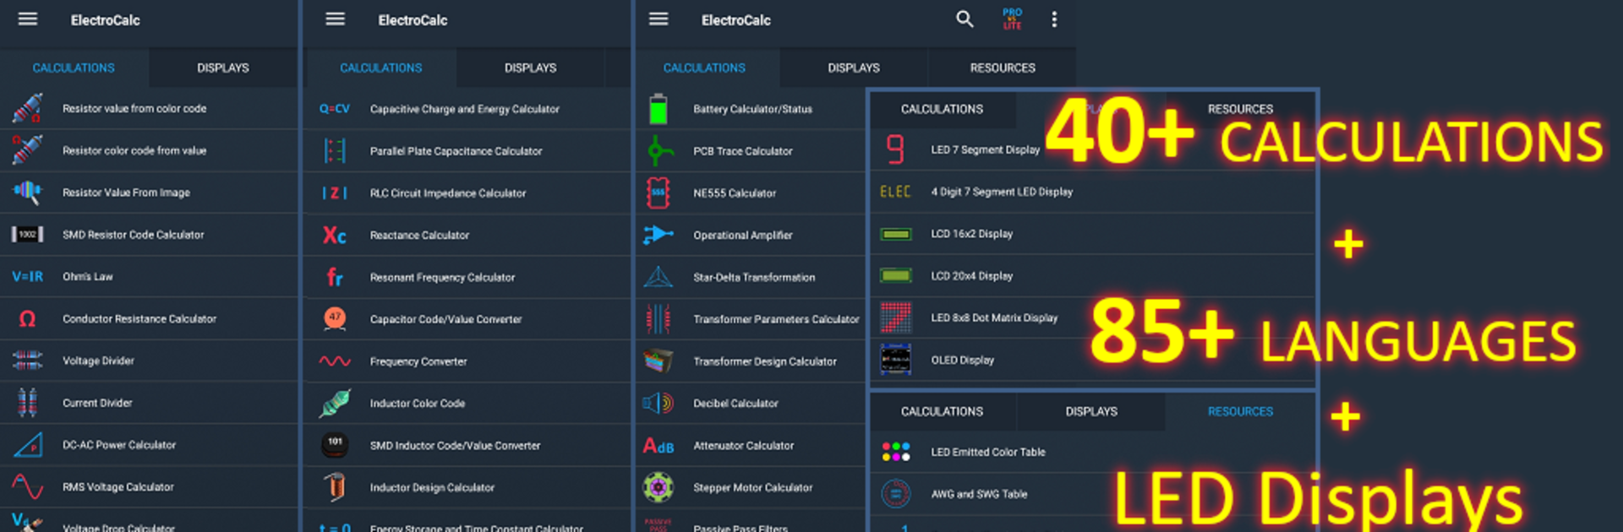Click the LED Emitted Color Table dots icon

(x=895, y=452)
